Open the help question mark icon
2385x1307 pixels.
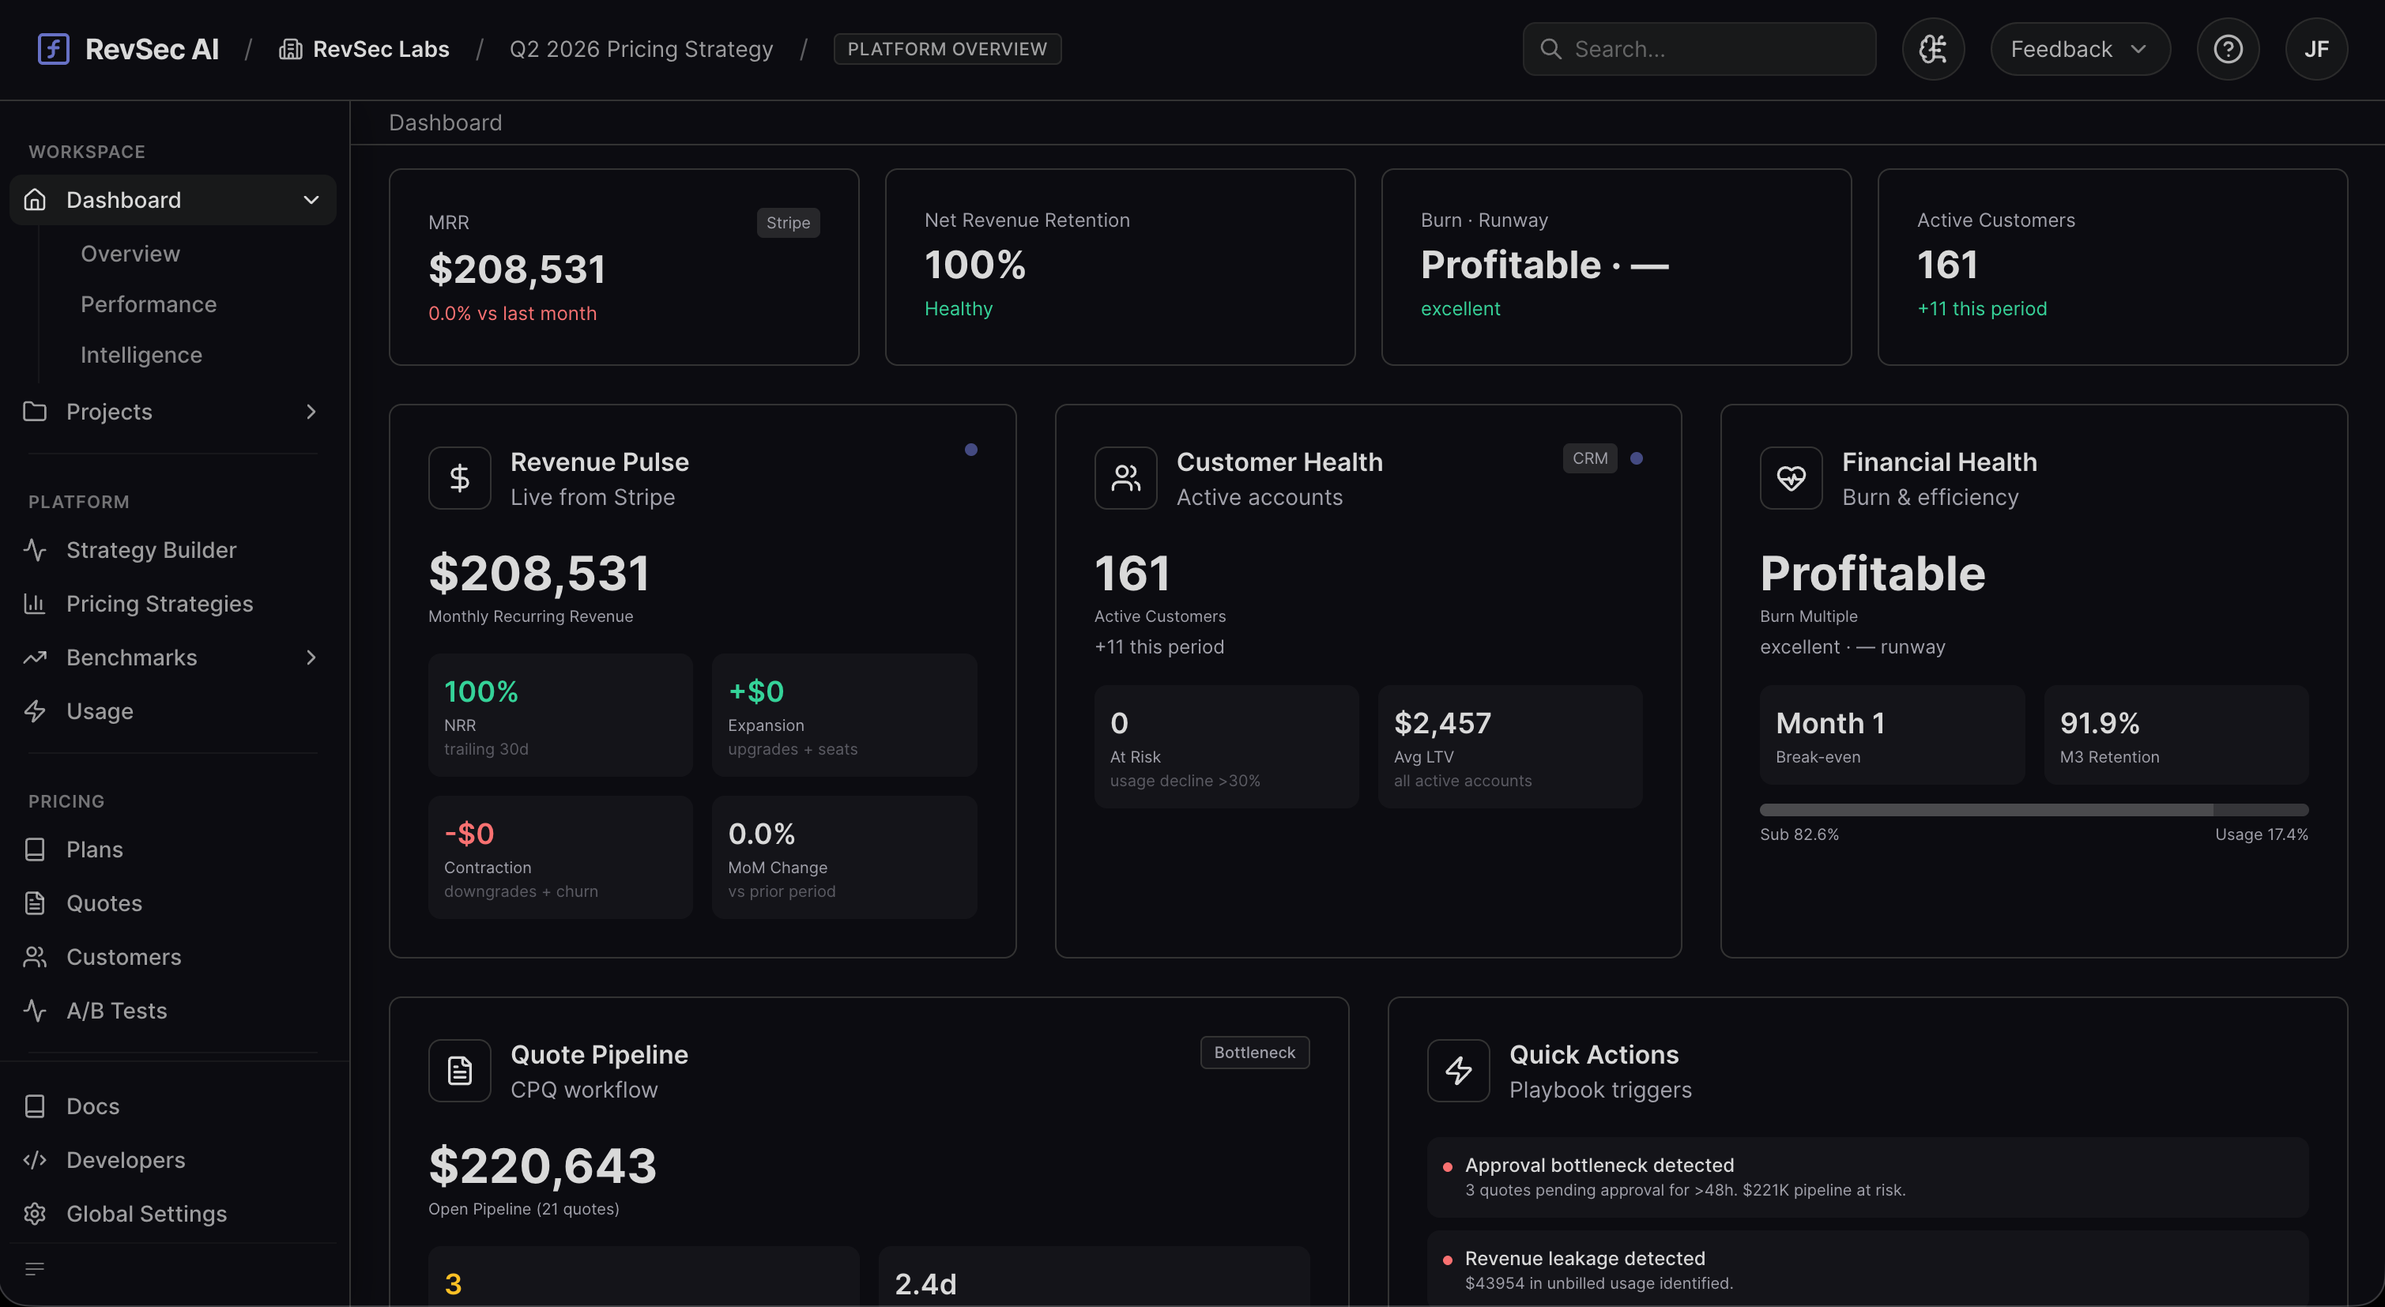pyautogui.click(x=2228, y=49)
